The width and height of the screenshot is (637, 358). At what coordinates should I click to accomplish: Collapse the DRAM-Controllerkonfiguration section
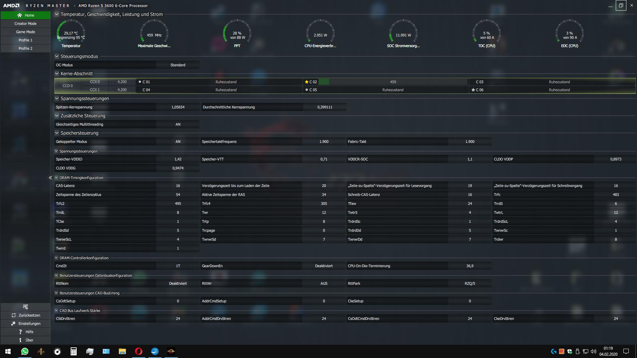pyautogui.click(x=56, y=258)
